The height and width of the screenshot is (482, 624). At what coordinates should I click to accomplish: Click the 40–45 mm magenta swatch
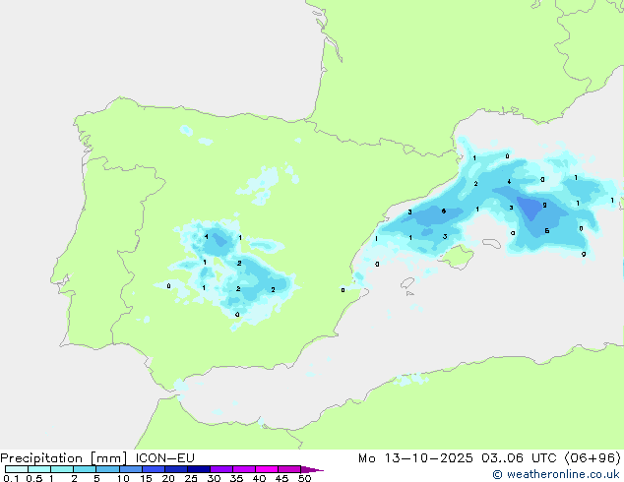click(267, 469)
